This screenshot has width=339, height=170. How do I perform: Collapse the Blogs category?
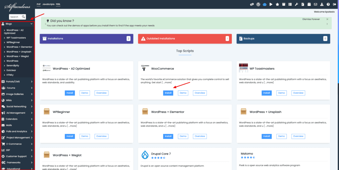(x=17, y=24)
